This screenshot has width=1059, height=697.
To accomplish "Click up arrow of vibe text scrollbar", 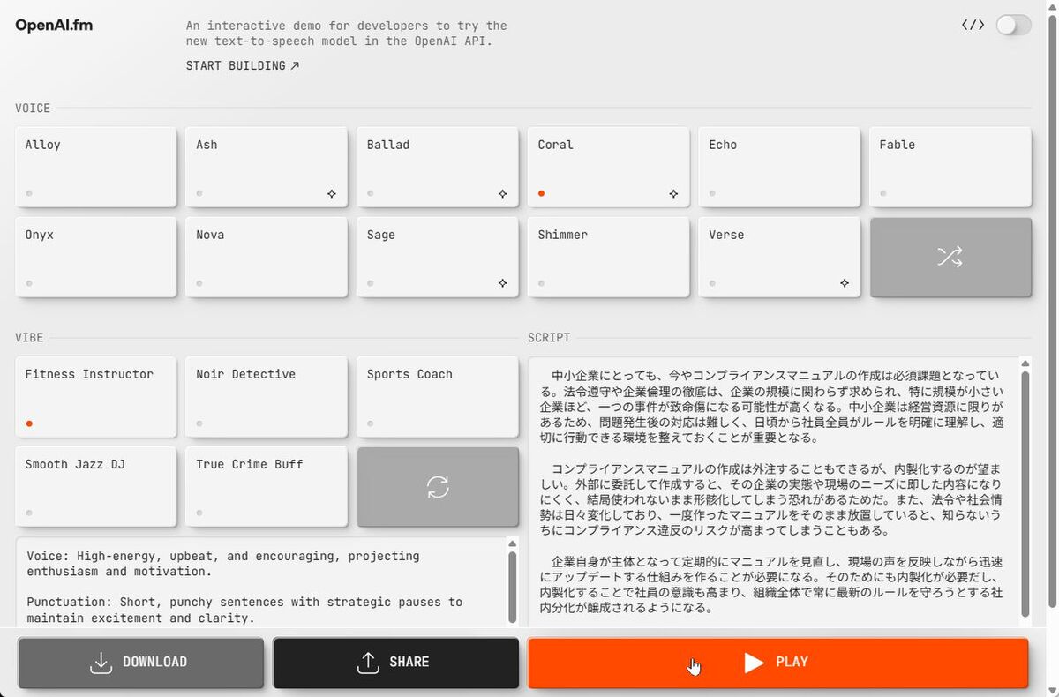I will pos(513,543).
